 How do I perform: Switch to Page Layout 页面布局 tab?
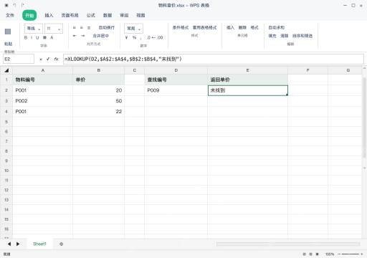[70, 15]
